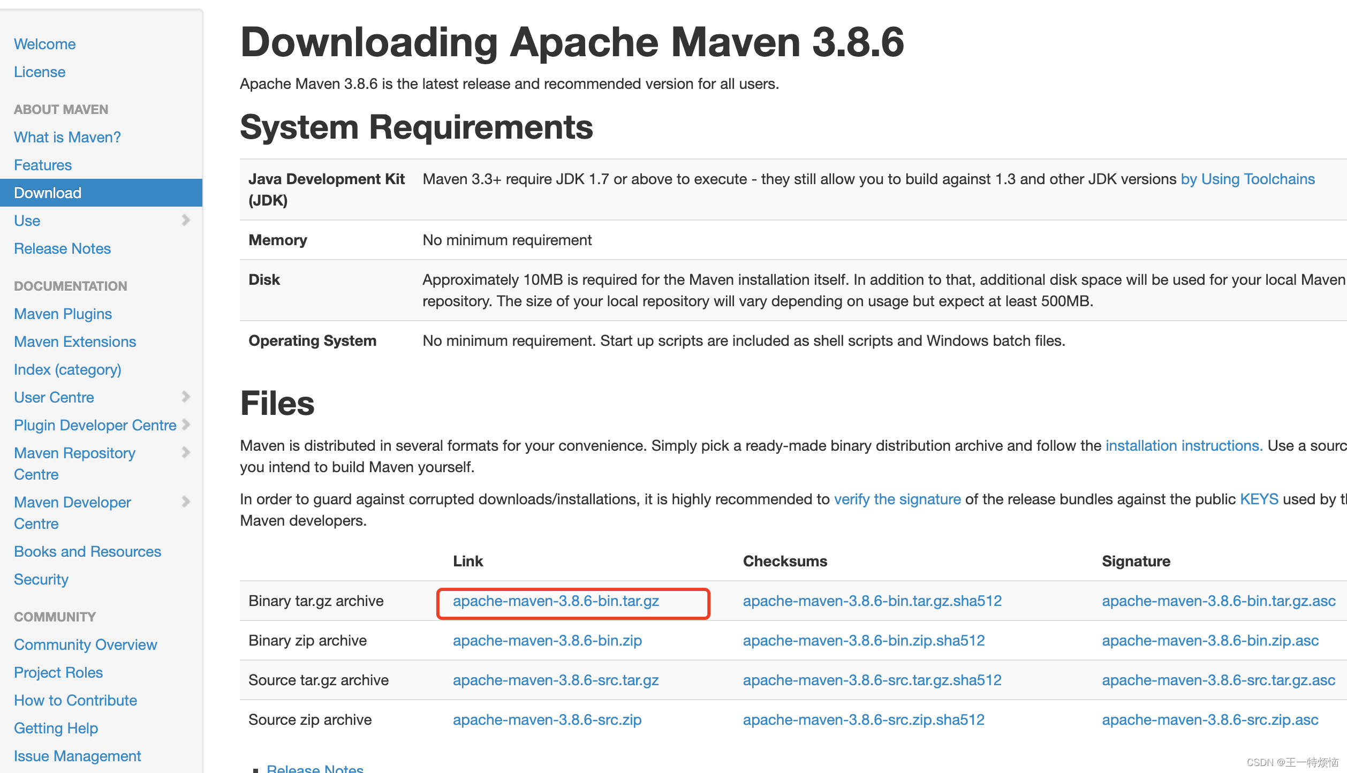Open apache-maven-3.8.6-bin.tar.gz.sha512 checksum
The width and height of the screenshot is (1347, 773).
pos(872,601)
